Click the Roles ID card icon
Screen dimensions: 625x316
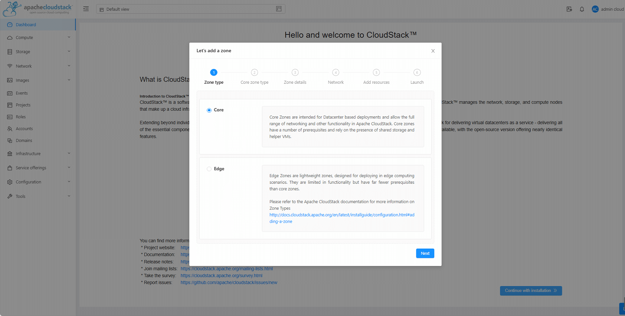point(10,117)
